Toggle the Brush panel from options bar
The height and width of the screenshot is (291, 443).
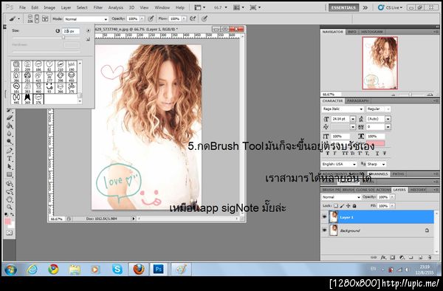click(x=45, y=19)
